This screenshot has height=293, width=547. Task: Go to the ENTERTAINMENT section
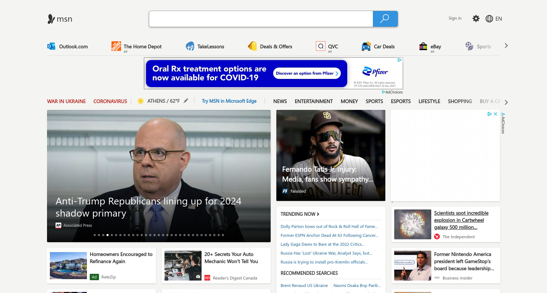[x=314, y=101]
